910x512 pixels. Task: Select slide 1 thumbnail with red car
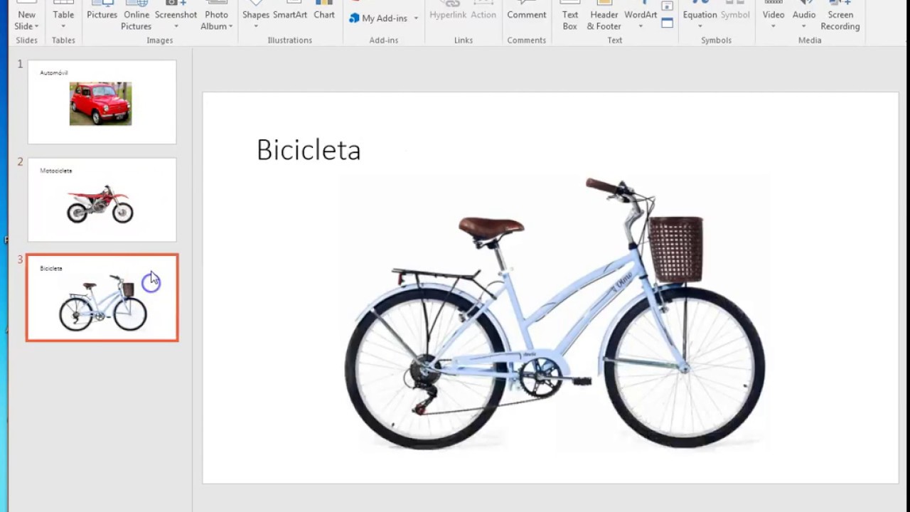pyautogui.click(x=102, y=102)
